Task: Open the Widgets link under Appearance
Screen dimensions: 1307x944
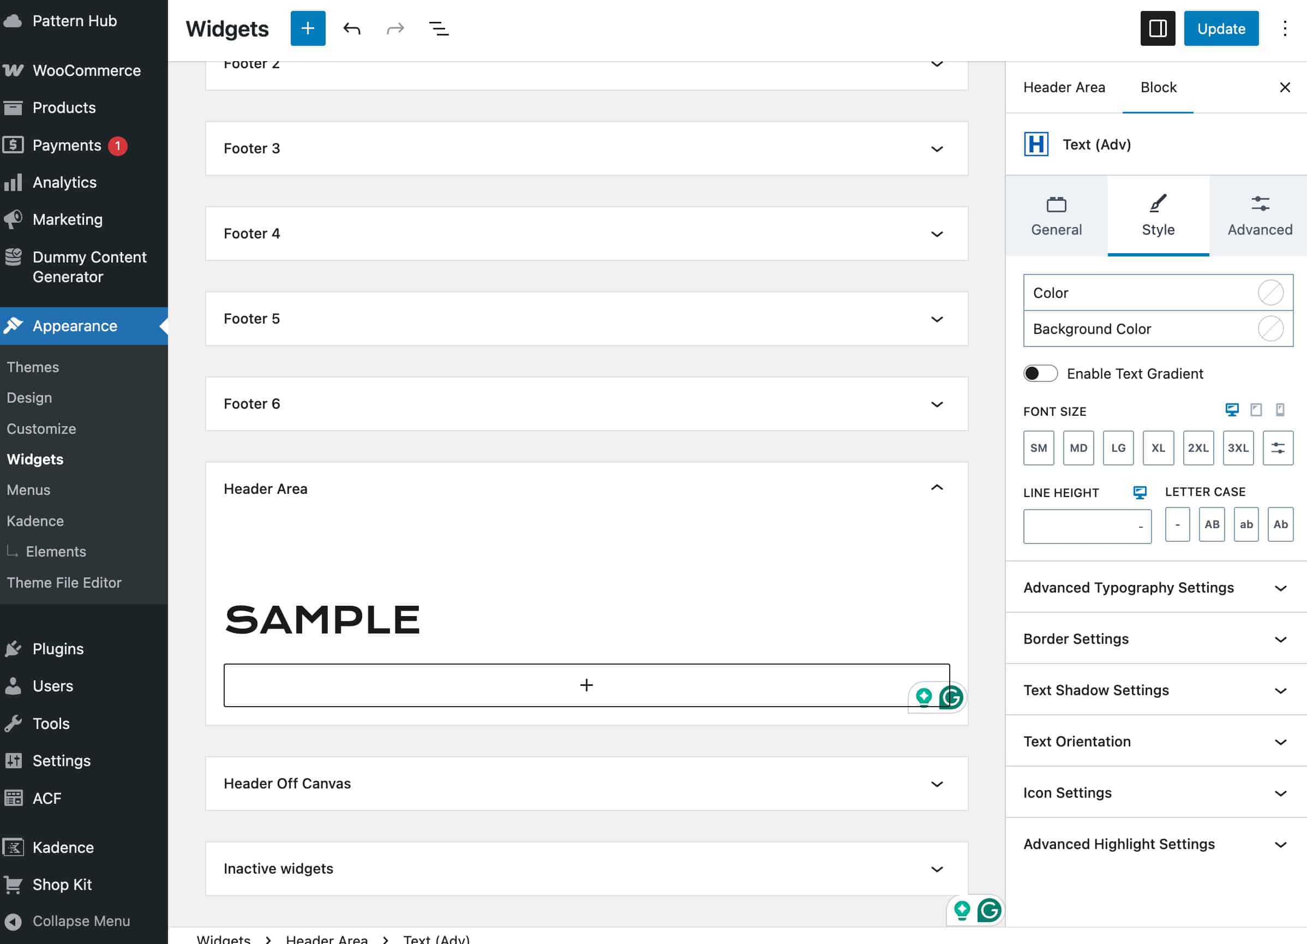Action: click(x=35, y=459)
